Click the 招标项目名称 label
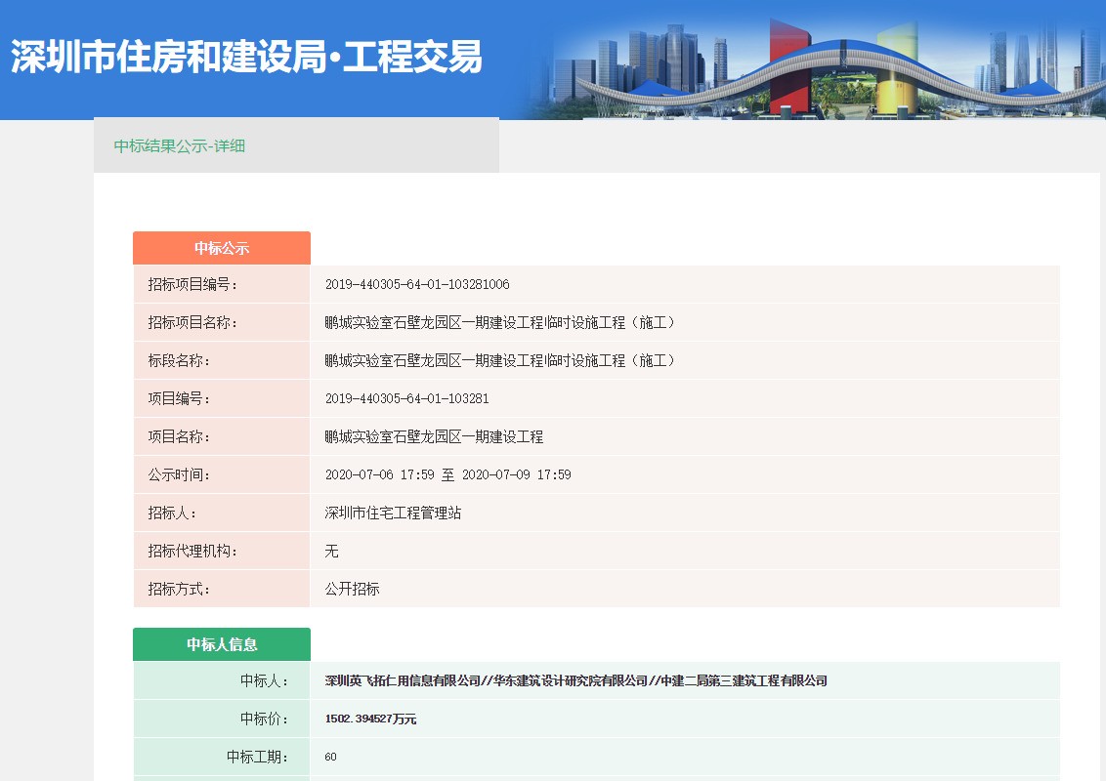This screenshot has height=781, width=1106. click(192, 322)
